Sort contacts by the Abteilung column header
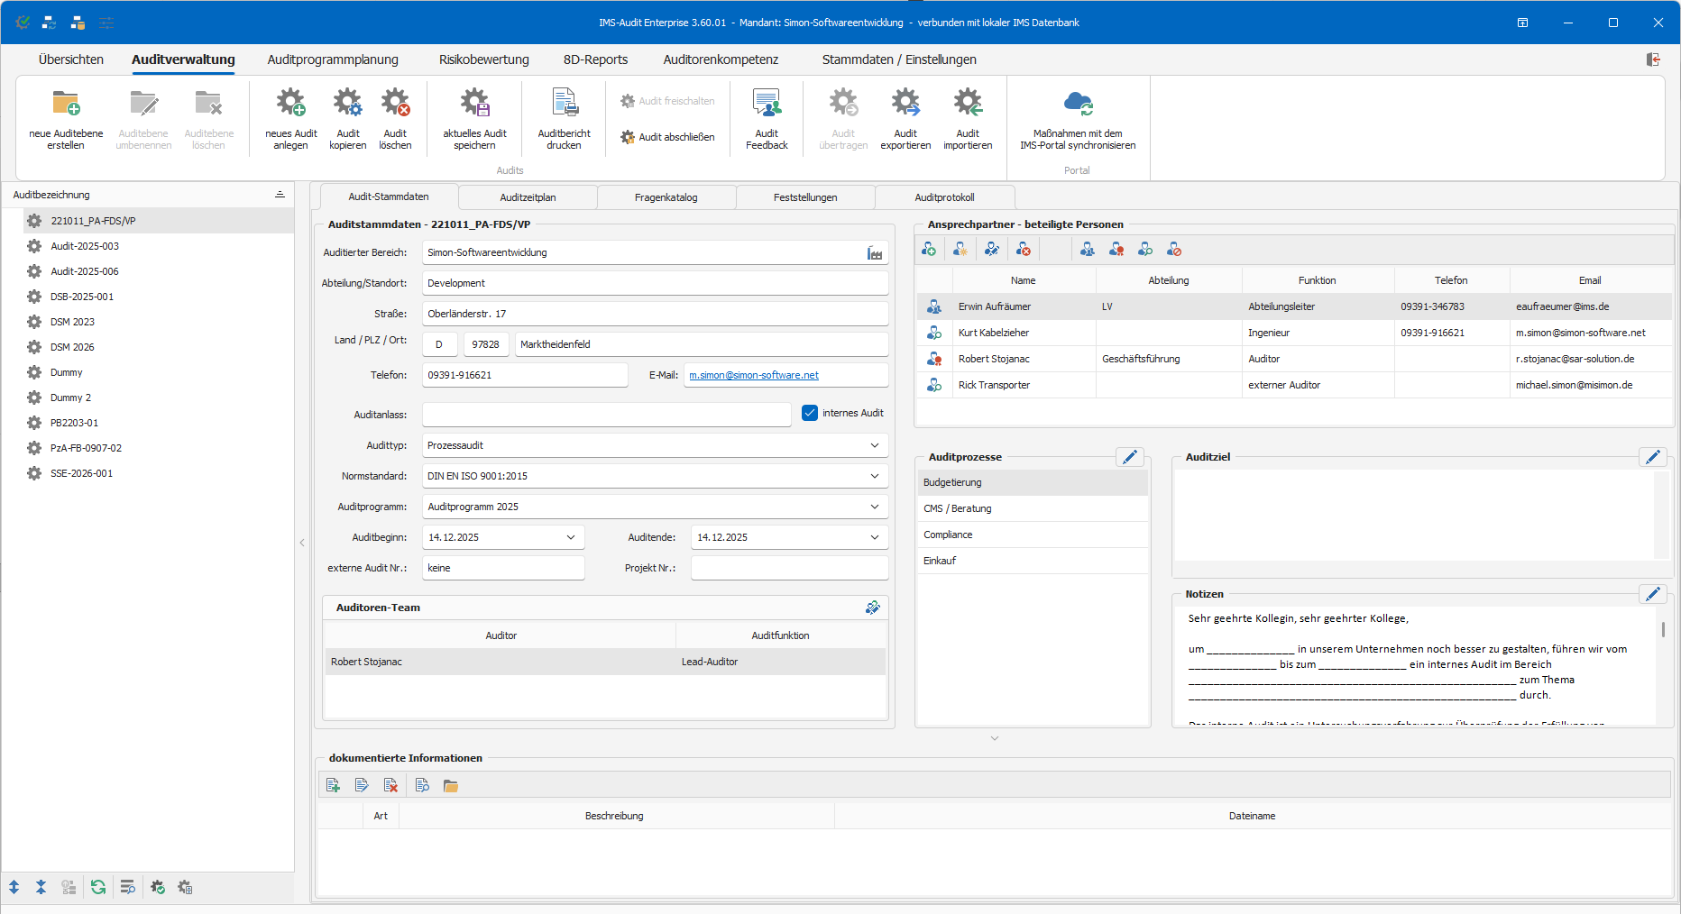This screenshot has height=914, width=1681. pos(1169,280)
